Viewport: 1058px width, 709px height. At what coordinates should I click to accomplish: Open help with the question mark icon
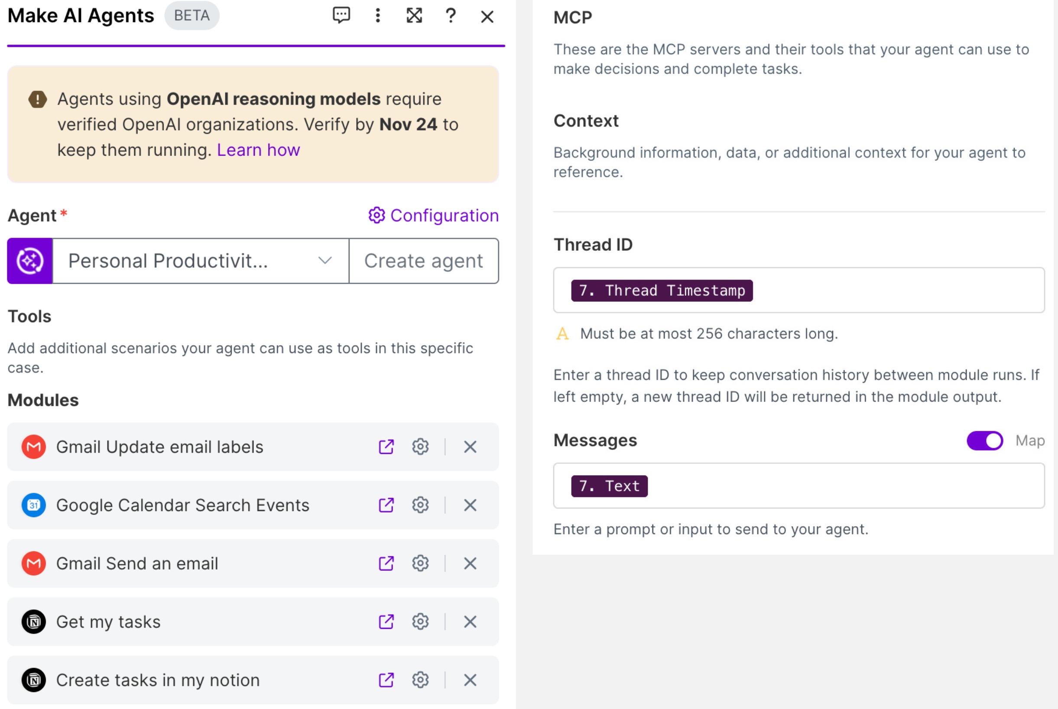[451, 15]
